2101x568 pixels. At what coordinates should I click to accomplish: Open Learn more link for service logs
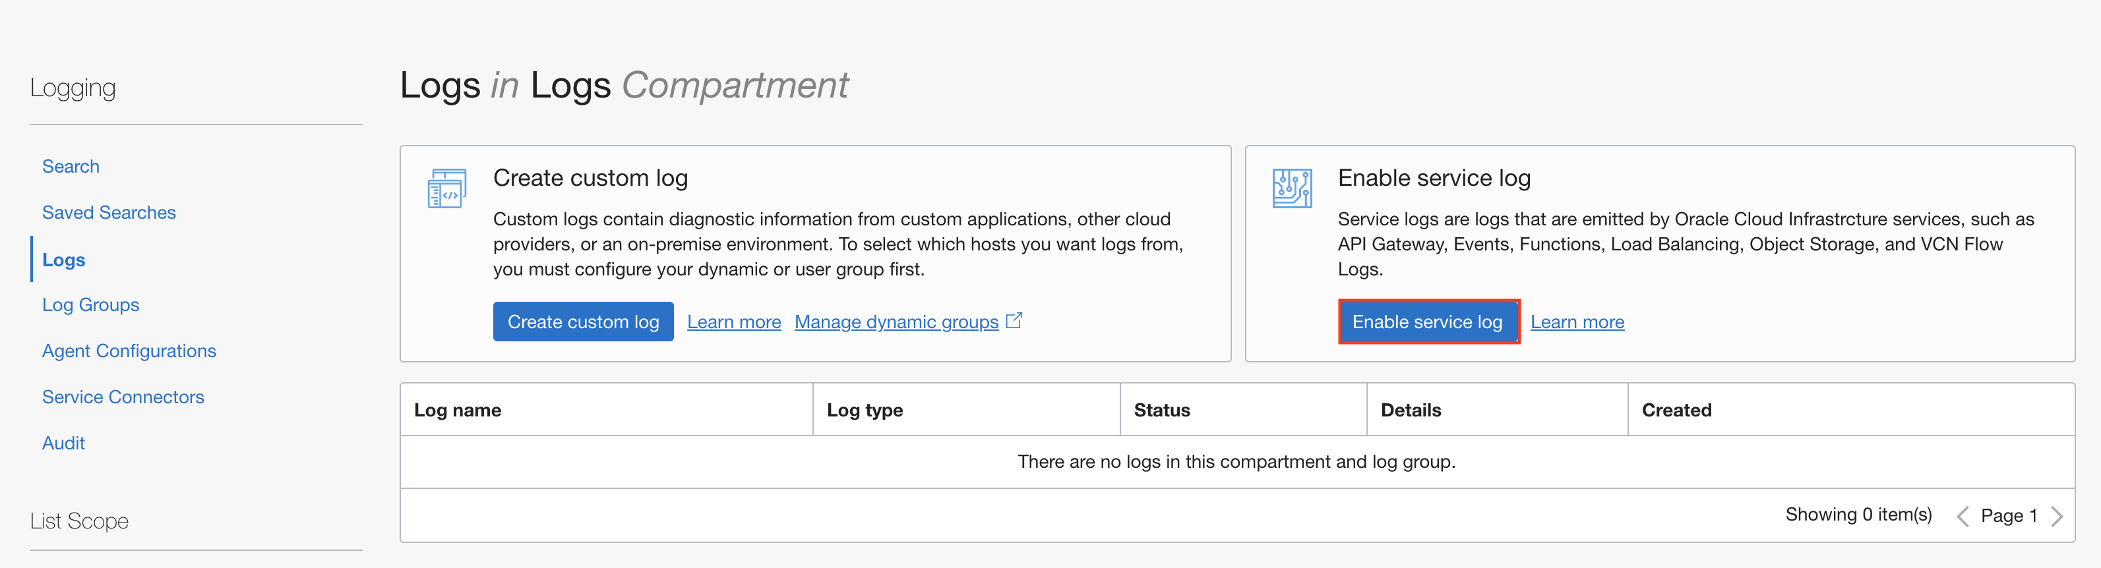1577,322
